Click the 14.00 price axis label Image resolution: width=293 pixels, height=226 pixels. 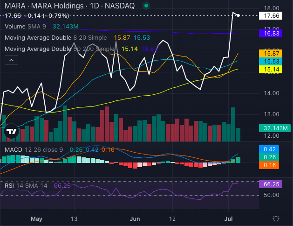coord(272,93)
